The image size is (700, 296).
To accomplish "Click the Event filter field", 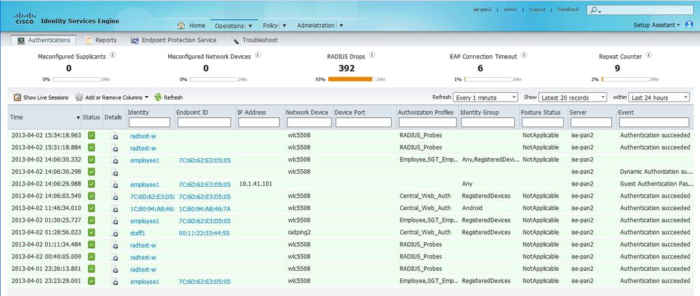I will [654, 122].
